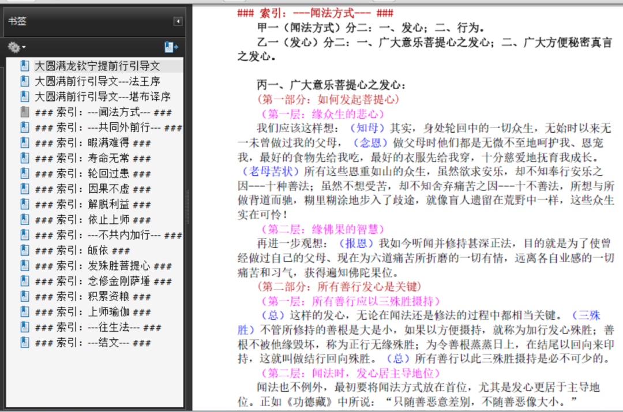The image size is (623, 412).
Task: Click the new bookmark icon
Action: [x=171, y=47]
